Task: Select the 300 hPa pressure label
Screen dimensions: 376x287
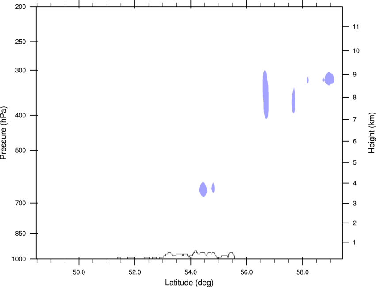Action: click(20, 70)
